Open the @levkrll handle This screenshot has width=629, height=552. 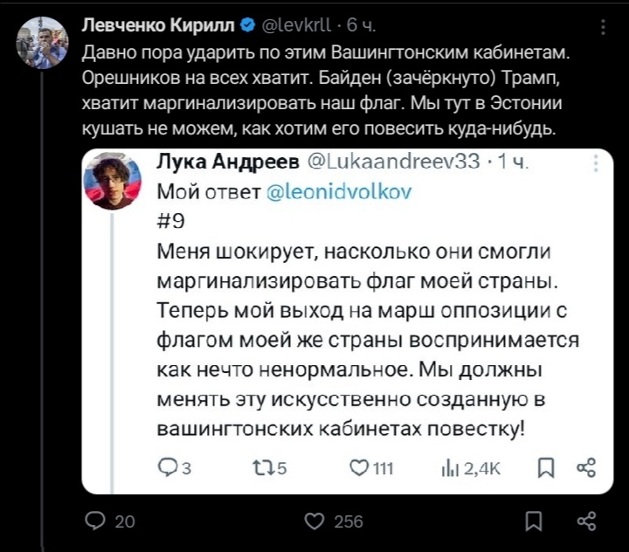pos(296,25)
